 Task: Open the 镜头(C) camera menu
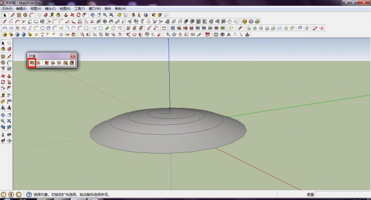click(x=50, y=8)
